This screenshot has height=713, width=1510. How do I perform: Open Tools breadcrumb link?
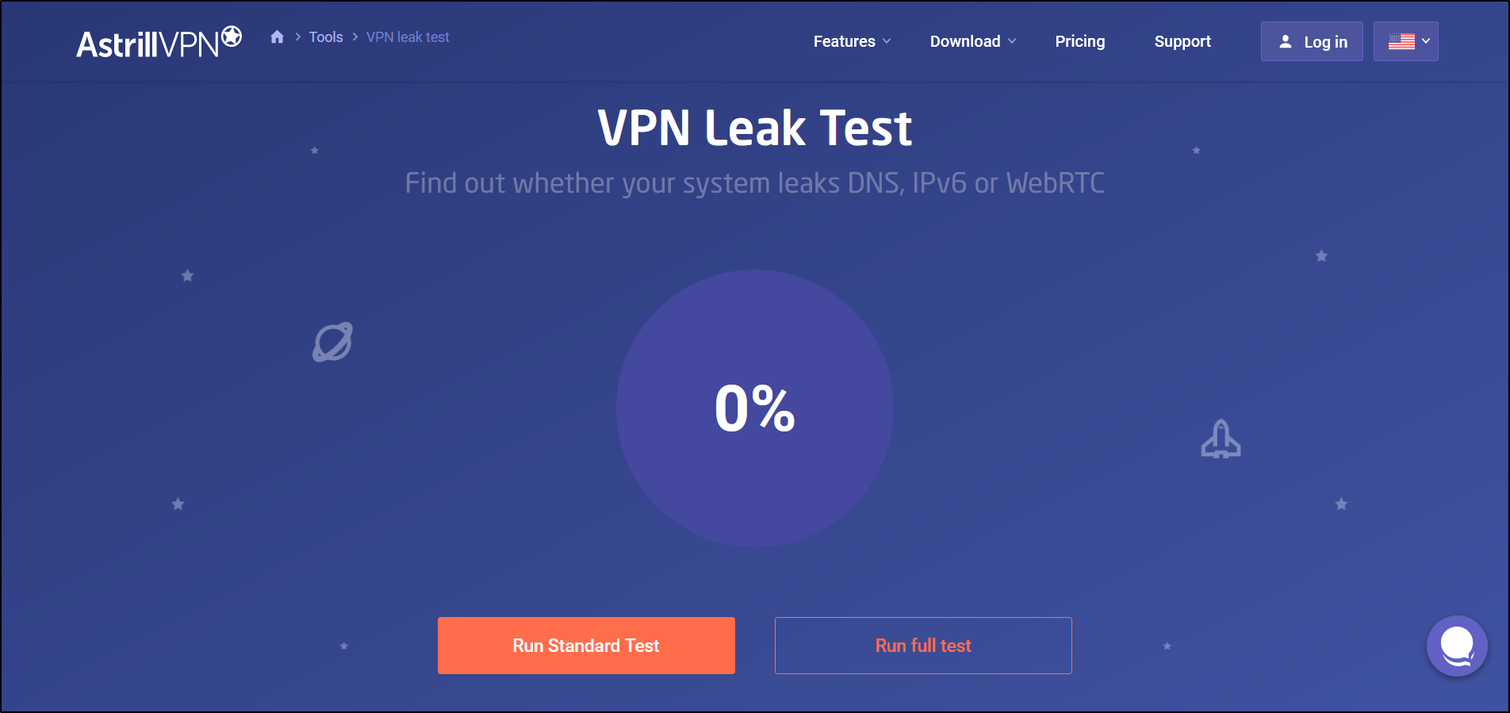(x=326, y=37)
